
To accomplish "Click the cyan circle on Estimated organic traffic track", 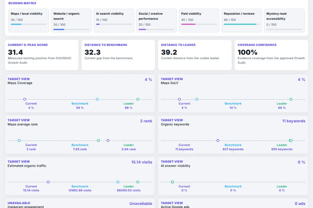I will click(x=118, y=182).
